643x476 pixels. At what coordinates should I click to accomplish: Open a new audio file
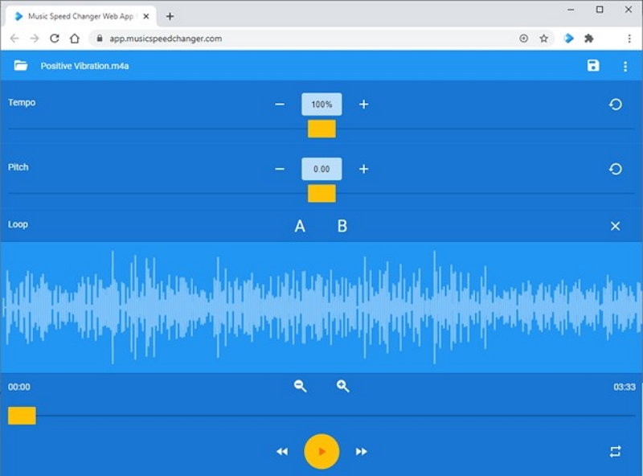20,65
